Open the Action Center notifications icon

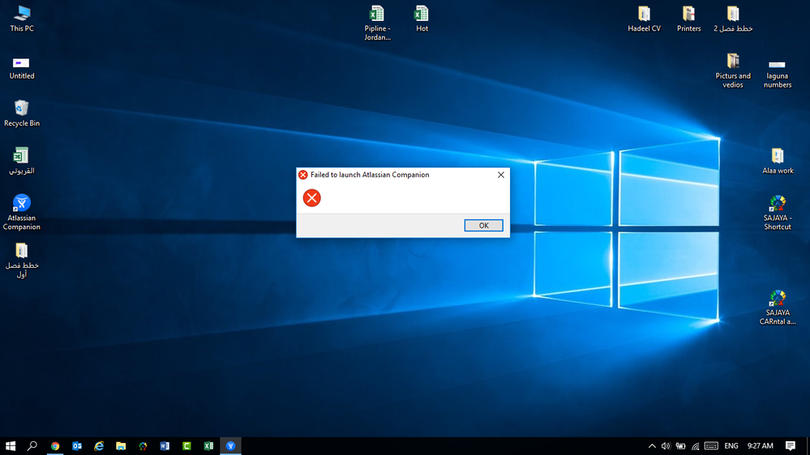pyautogui.click(x=790, y=446)
